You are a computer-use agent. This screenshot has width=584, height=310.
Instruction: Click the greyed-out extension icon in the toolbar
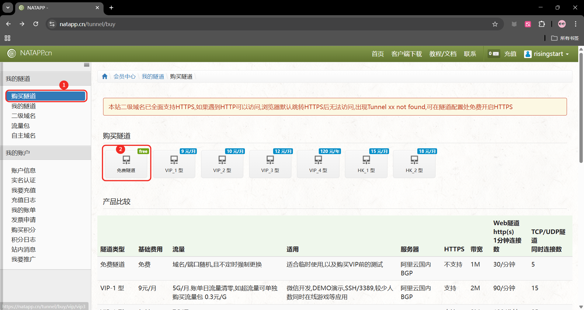point(514,24)
